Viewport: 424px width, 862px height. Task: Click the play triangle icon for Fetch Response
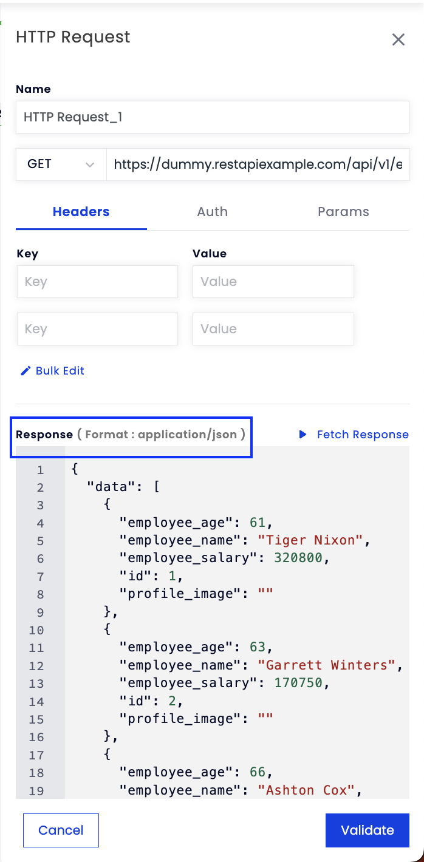[303, 435]
